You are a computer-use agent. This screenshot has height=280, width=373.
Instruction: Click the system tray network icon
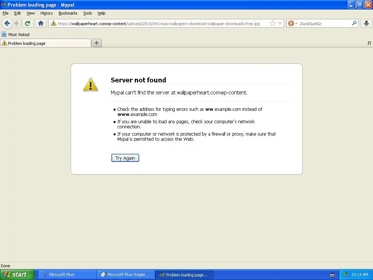point(346,275)
